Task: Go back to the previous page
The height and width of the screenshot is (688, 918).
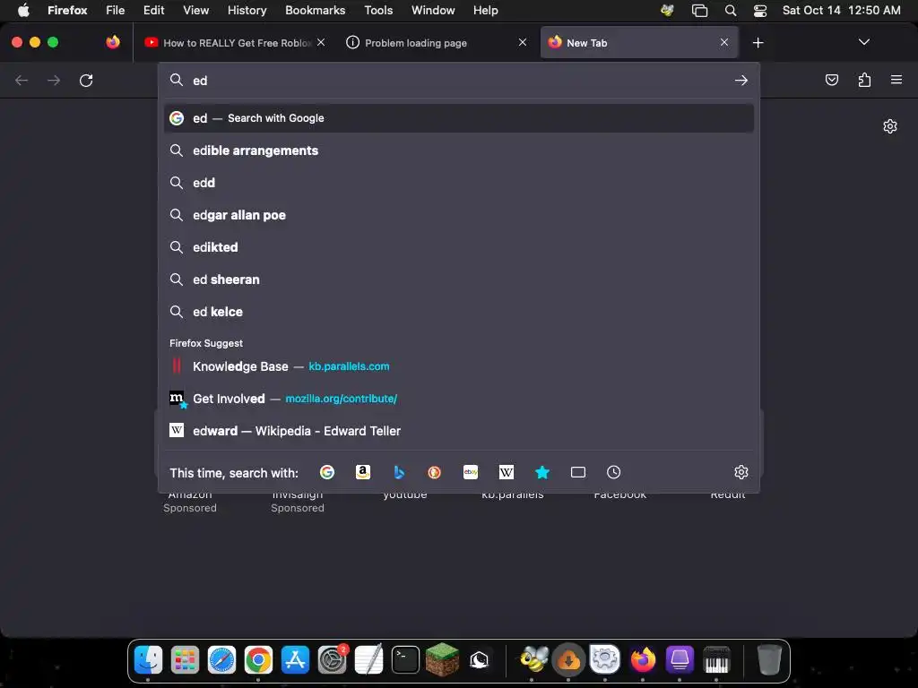Action: click(22, 80)
